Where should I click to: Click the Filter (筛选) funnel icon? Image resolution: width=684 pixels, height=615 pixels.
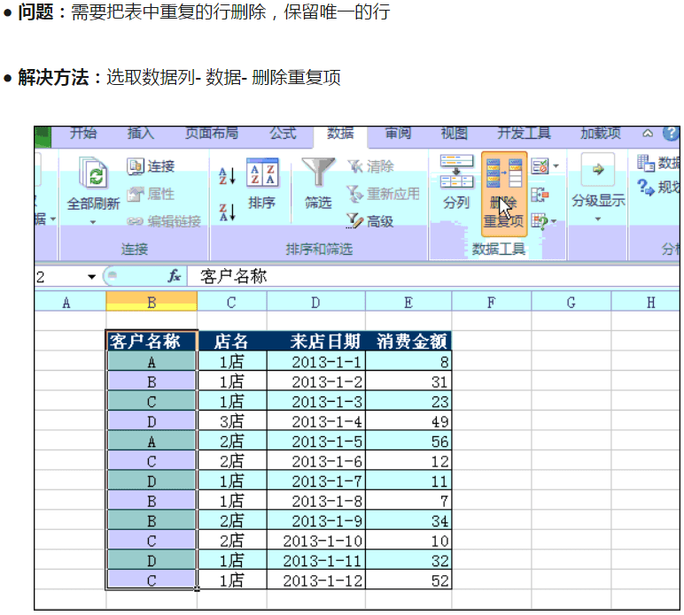click(318, 174)
